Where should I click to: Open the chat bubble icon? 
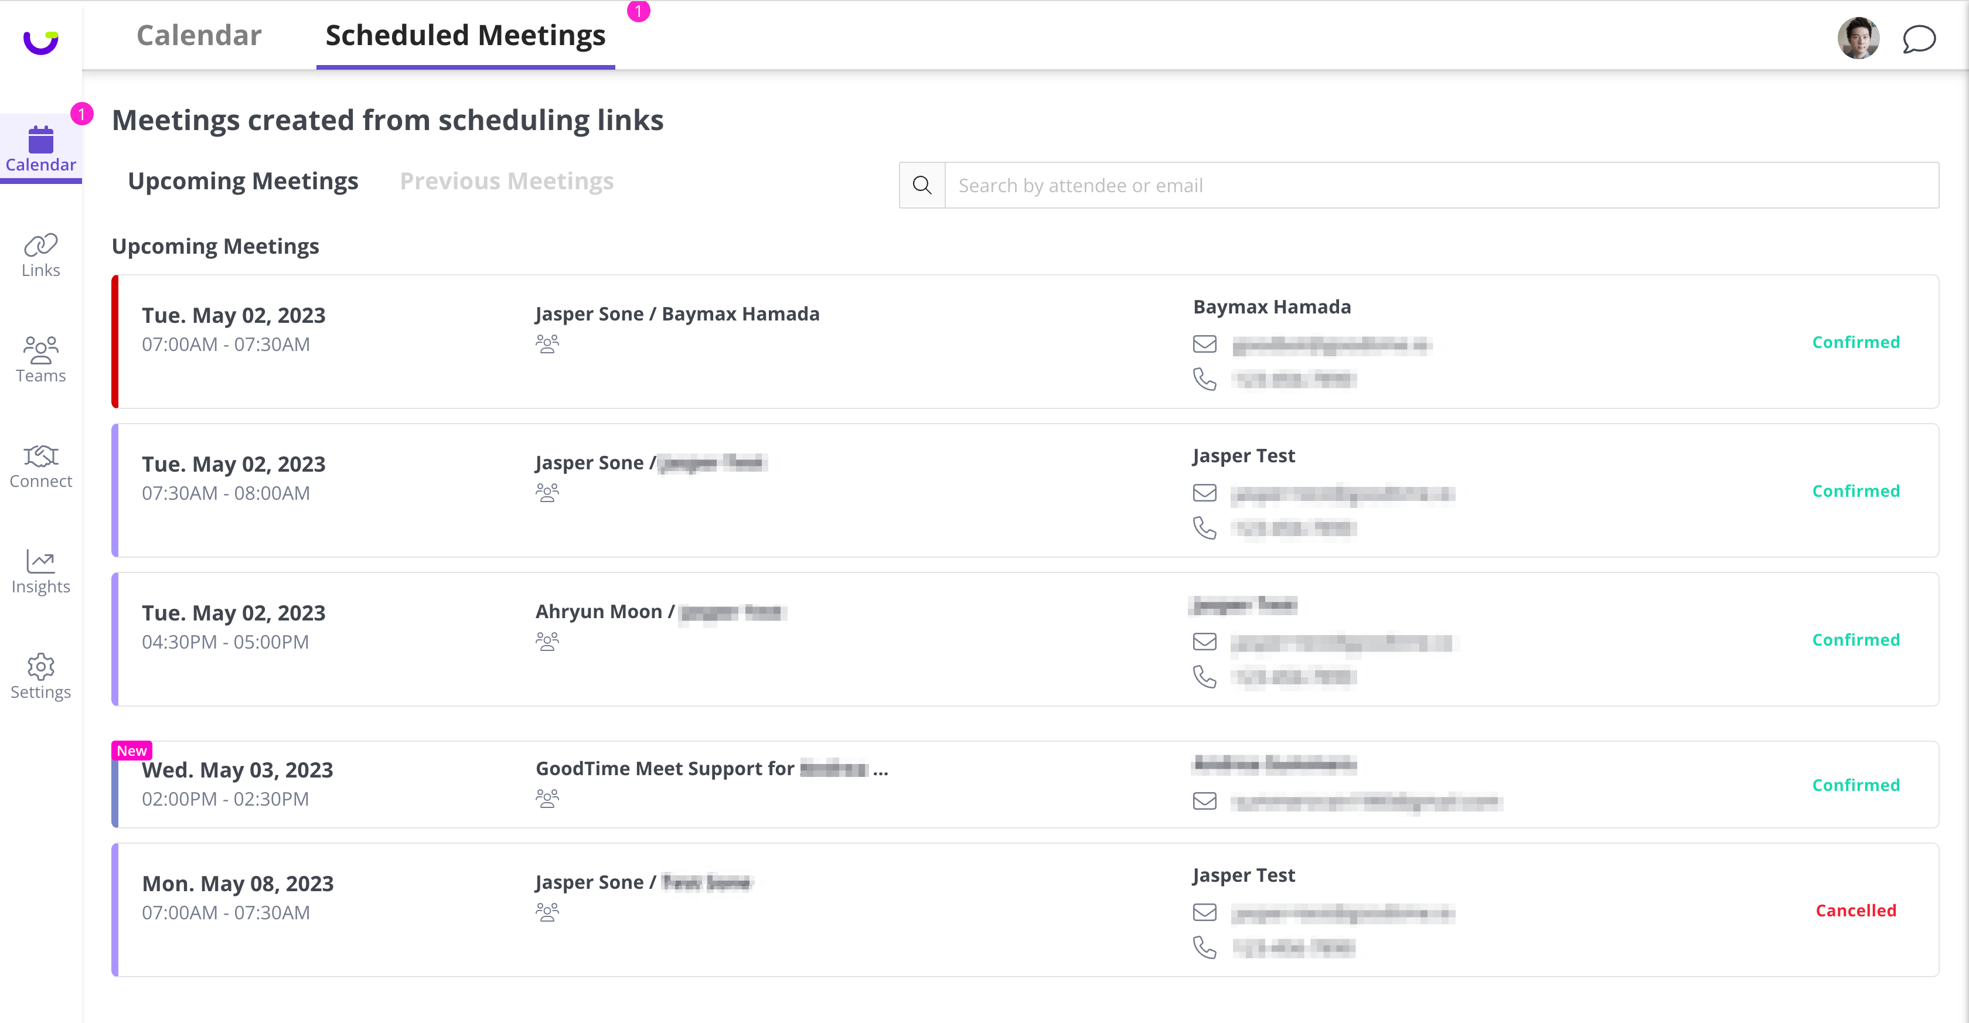point(1918,39)
